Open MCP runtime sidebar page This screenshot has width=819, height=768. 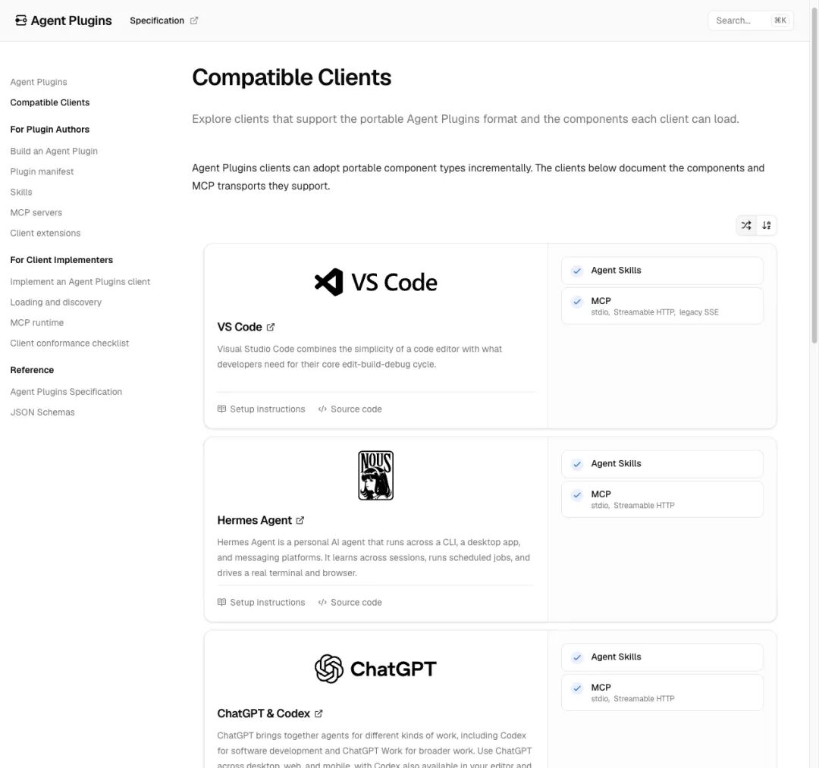pyautogui.click(x=37, y=323)
